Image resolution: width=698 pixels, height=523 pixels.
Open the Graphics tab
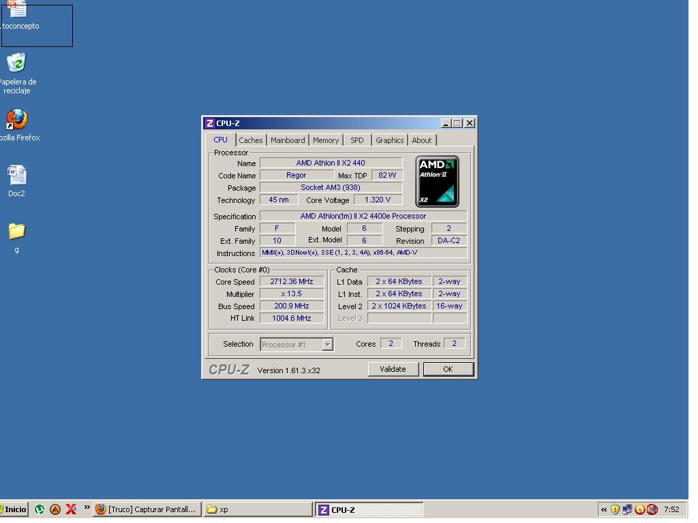pyautogui.click(x=389, y=140)
